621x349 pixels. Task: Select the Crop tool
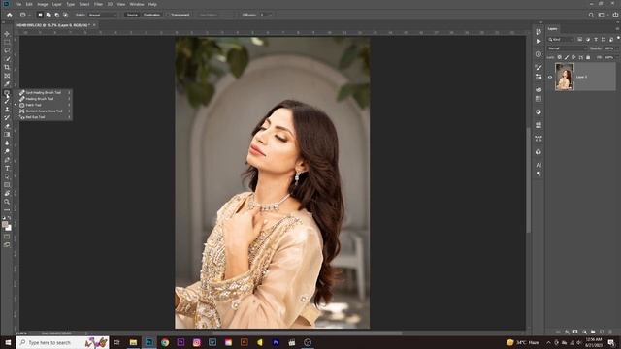point(7,67)
